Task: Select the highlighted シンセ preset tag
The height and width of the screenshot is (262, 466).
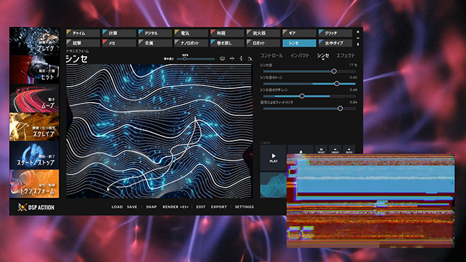Action: [299, 43]
